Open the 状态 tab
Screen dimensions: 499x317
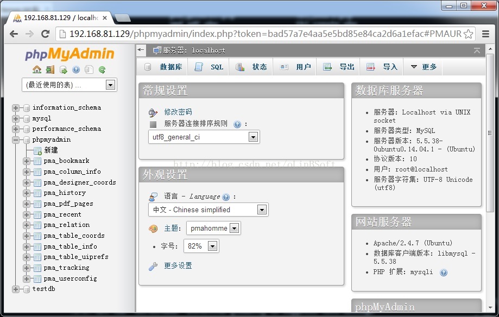pos(251,67)
